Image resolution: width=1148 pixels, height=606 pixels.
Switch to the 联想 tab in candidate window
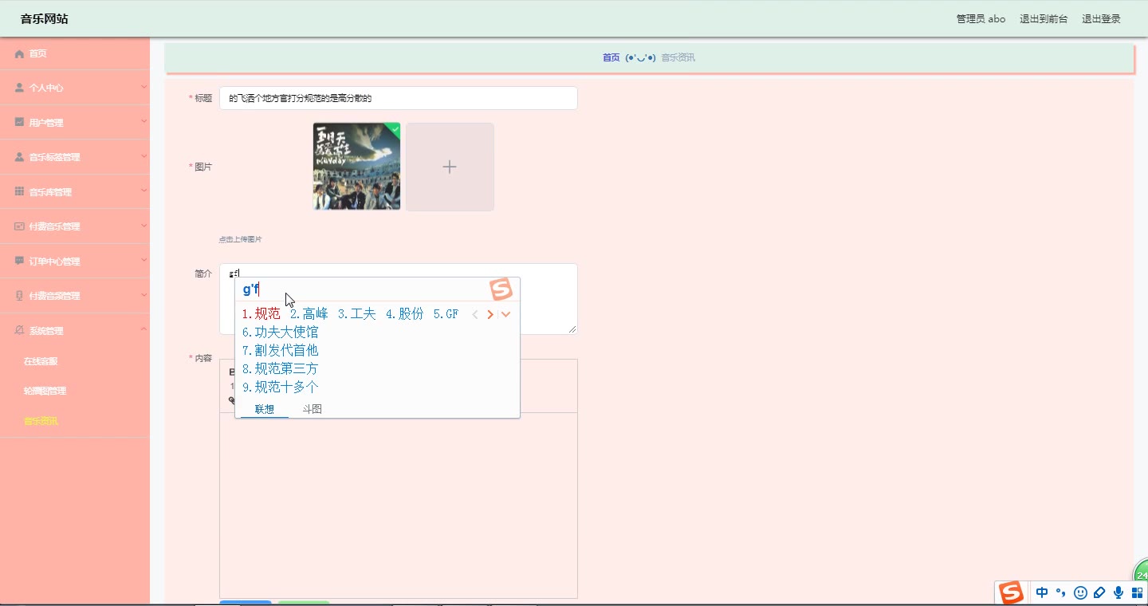(265, 409)
